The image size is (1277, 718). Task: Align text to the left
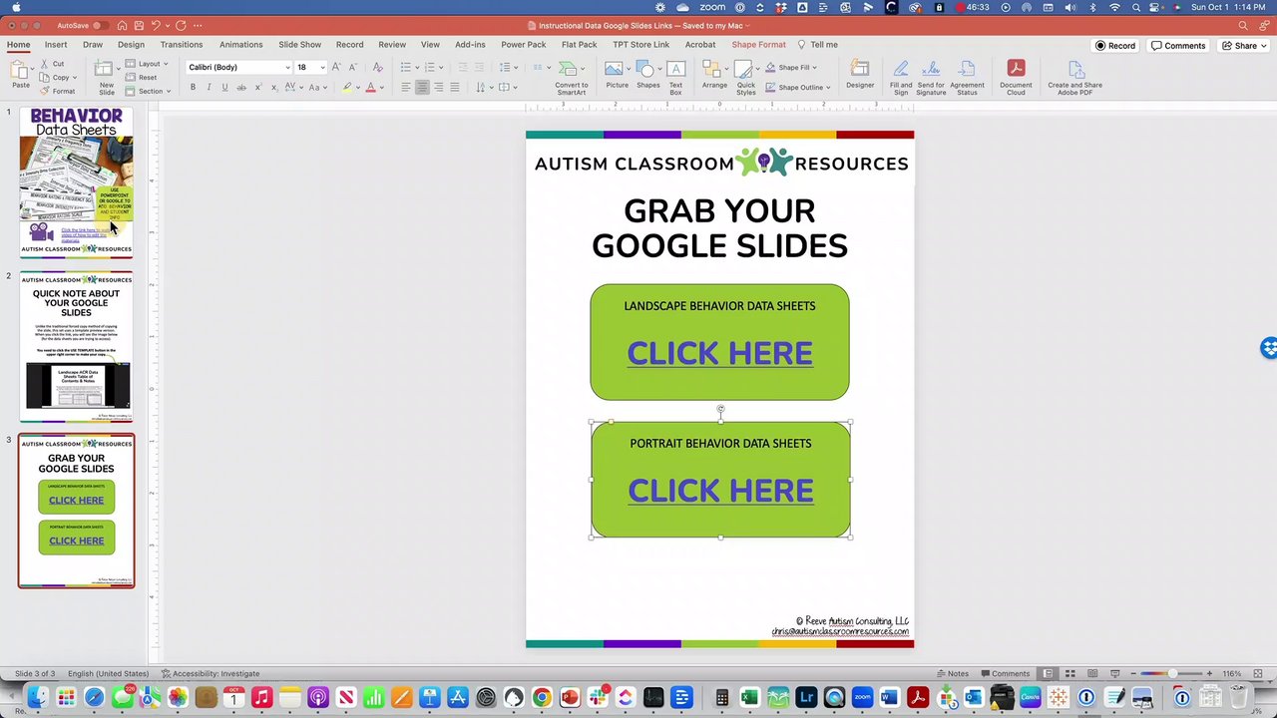tap(405, 87)
